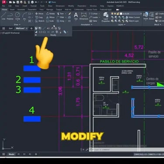Image resolution: width=164 pixels, height=164 pixels.
Task: Open the File menu
Action: 3,6
